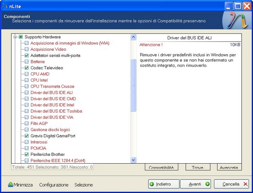253x193 pixels.
Task: Click the nLite title bar app icon
Action: point(5,6)
